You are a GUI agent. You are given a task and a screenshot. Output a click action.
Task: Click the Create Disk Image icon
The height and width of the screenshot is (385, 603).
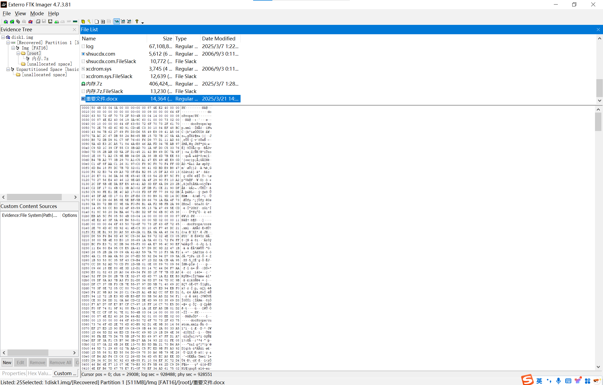38,22
